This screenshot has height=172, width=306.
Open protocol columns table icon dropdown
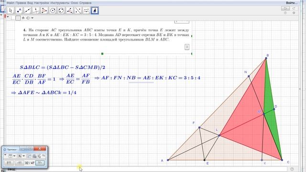[x=12, y=156]
